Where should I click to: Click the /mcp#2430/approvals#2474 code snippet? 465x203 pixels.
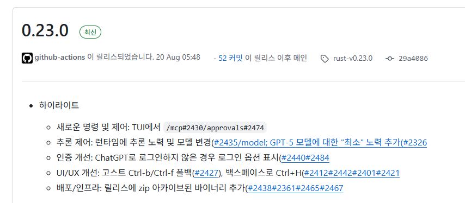(215, 128)
